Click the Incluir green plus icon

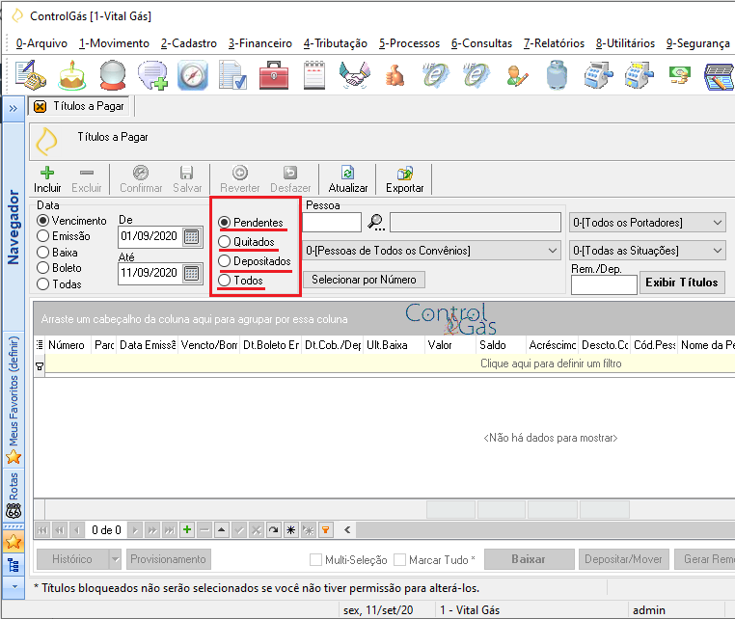(47, 173)
